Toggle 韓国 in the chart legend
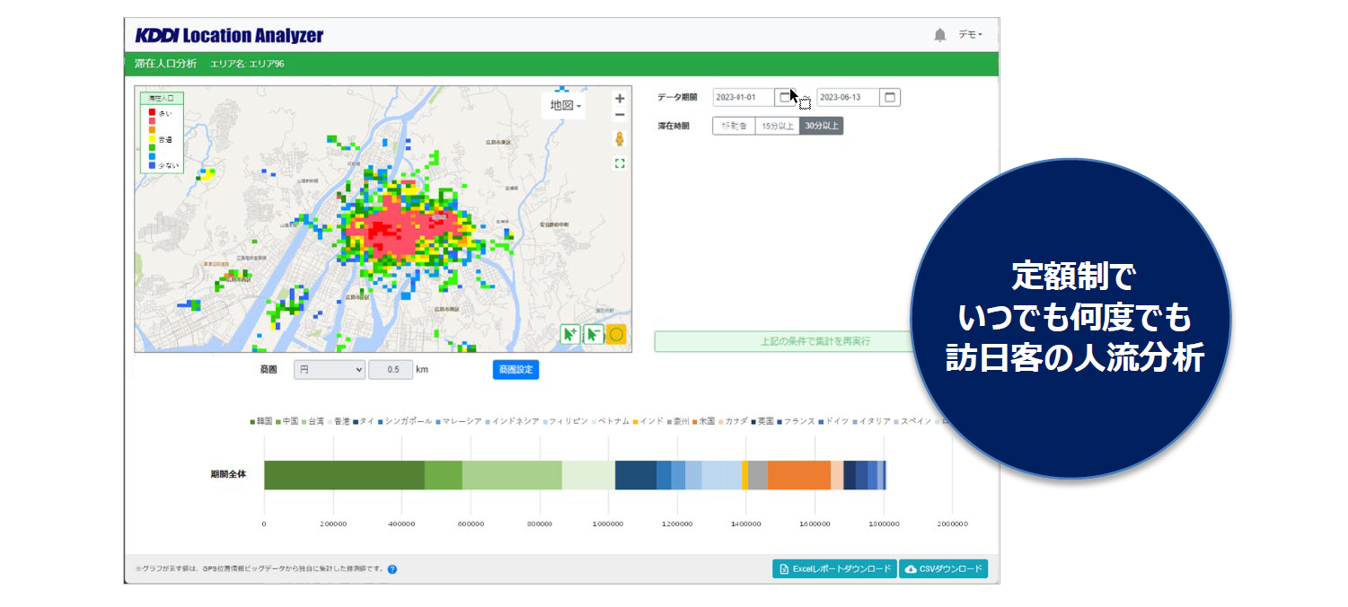1348x607 pixels. pos(261,420)
